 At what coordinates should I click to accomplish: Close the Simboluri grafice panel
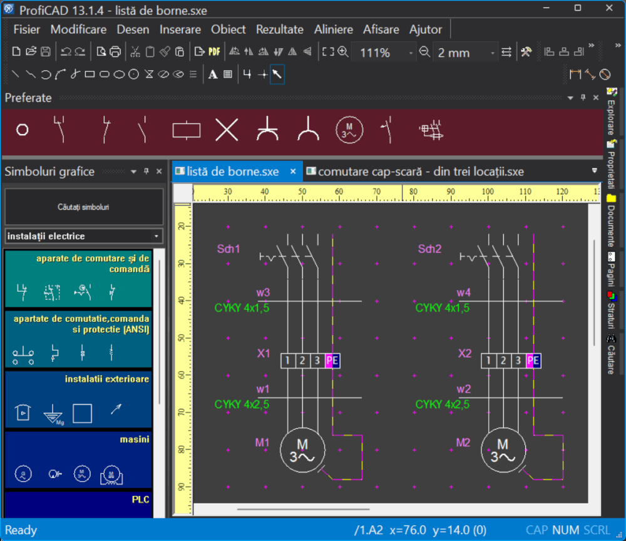[x=159, y=172]
